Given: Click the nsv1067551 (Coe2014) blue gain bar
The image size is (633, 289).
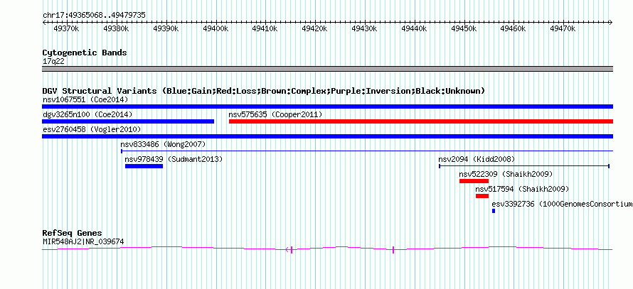Looking at the screenshot, I should tap(327, 107).
